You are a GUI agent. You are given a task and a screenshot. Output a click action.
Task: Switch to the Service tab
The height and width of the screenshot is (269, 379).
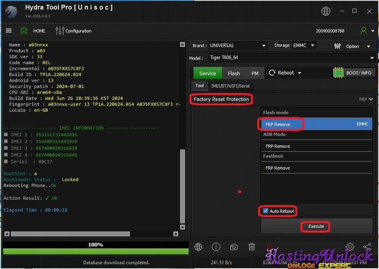coord(208,73)
